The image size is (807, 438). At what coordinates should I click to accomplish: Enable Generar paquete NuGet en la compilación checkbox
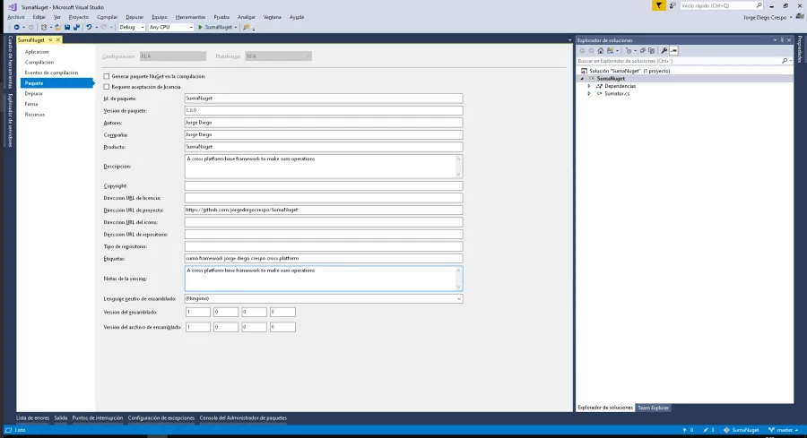click(107, 76)
